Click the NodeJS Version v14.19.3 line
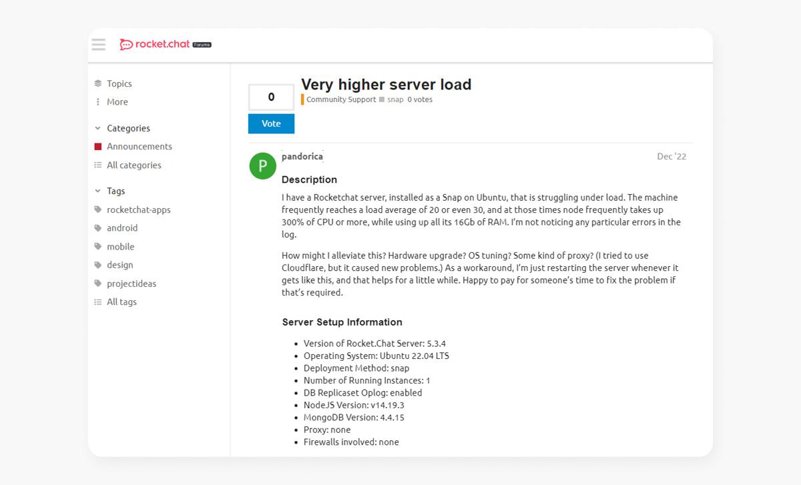Screen dimensions: 801x485 [354, 405]
